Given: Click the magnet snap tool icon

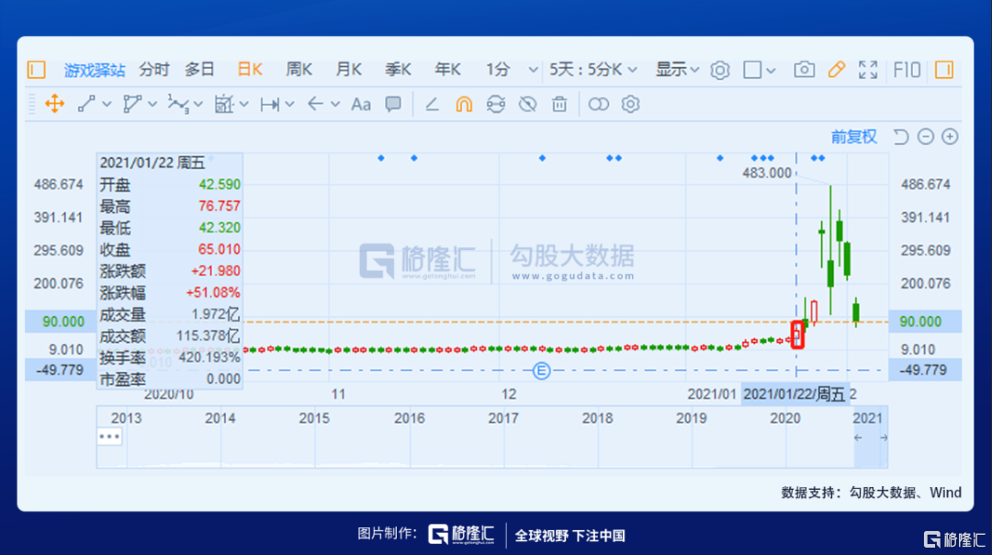Looking at the screenshot, I should pyautogui.click(x=464, y=105).
